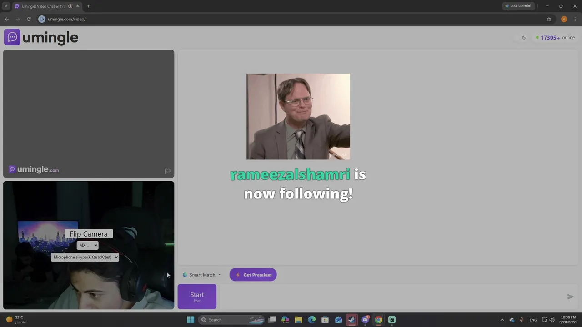582x327 pixels.
Task: Open network settings from the tray
Action: pyautogui.click(x=545, y=320)
